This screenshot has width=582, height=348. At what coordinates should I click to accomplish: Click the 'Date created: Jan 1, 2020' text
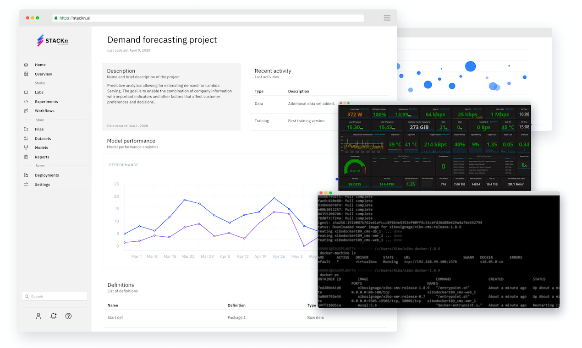click(127, 125)
